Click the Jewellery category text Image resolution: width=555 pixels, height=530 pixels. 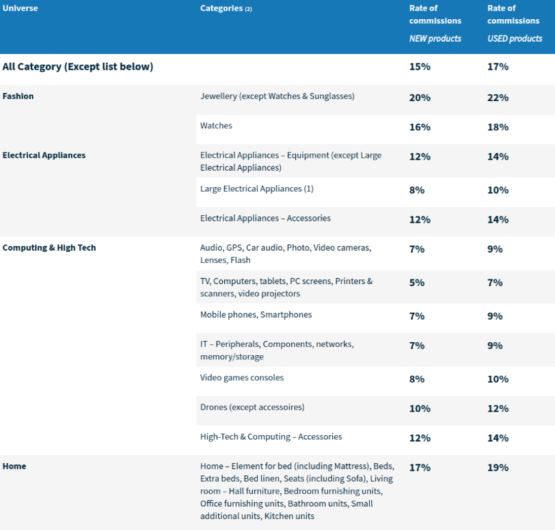pyautogui.click(x=277, y=96)
